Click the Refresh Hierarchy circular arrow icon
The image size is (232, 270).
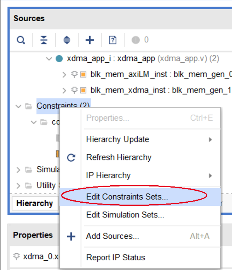[x=71, y=157]
